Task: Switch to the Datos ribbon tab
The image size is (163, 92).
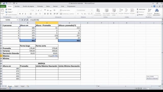Action: 48,6
